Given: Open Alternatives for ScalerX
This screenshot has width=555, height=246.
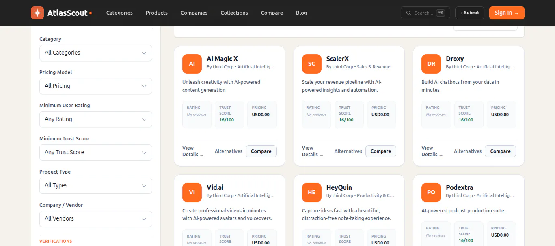Looking at the screenshot, I should click(348, 151).
